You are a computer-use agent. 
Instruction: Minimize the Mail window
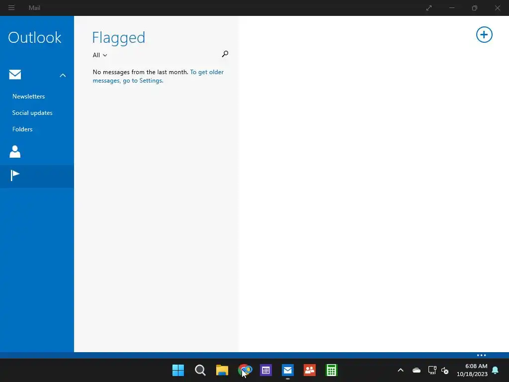pos(451,8)
